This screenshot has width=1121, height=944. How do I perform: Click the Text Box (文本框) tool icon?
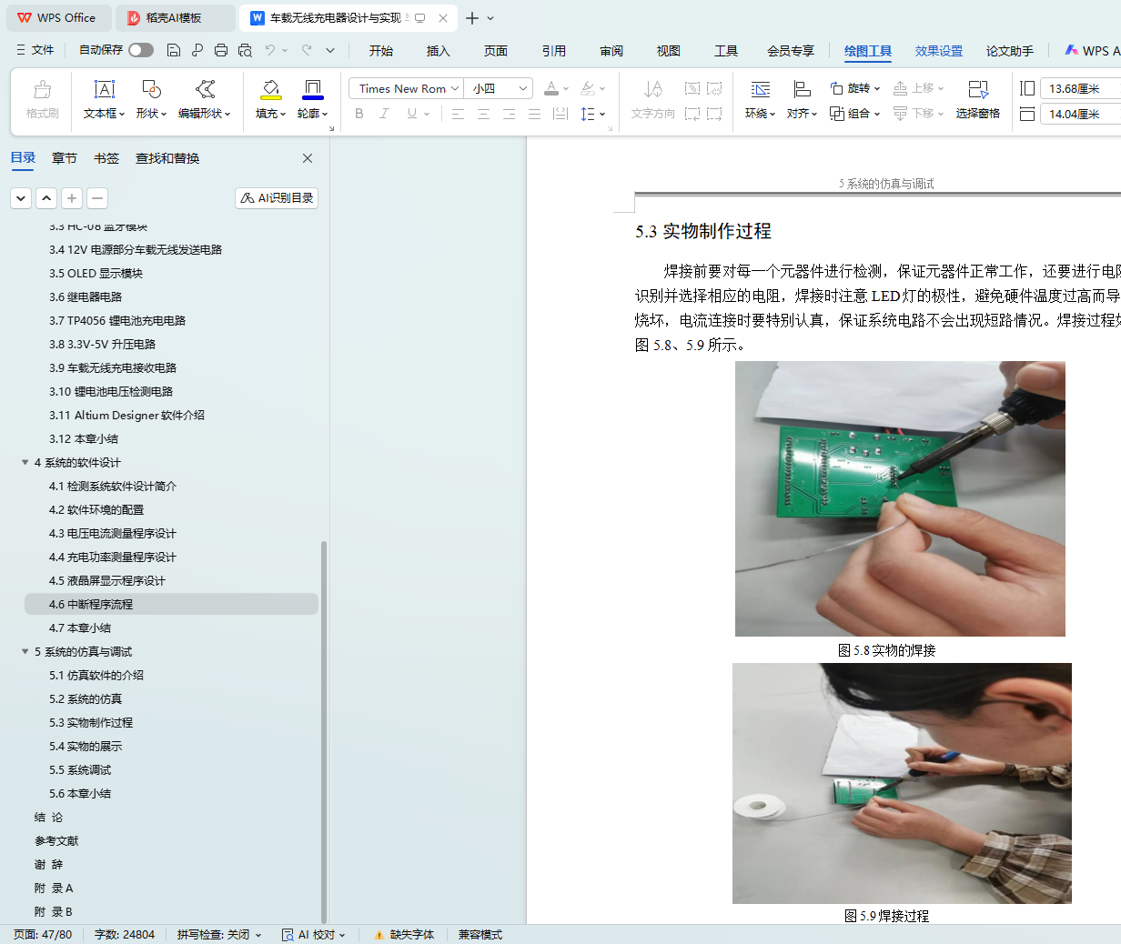[x=105, y=89]
